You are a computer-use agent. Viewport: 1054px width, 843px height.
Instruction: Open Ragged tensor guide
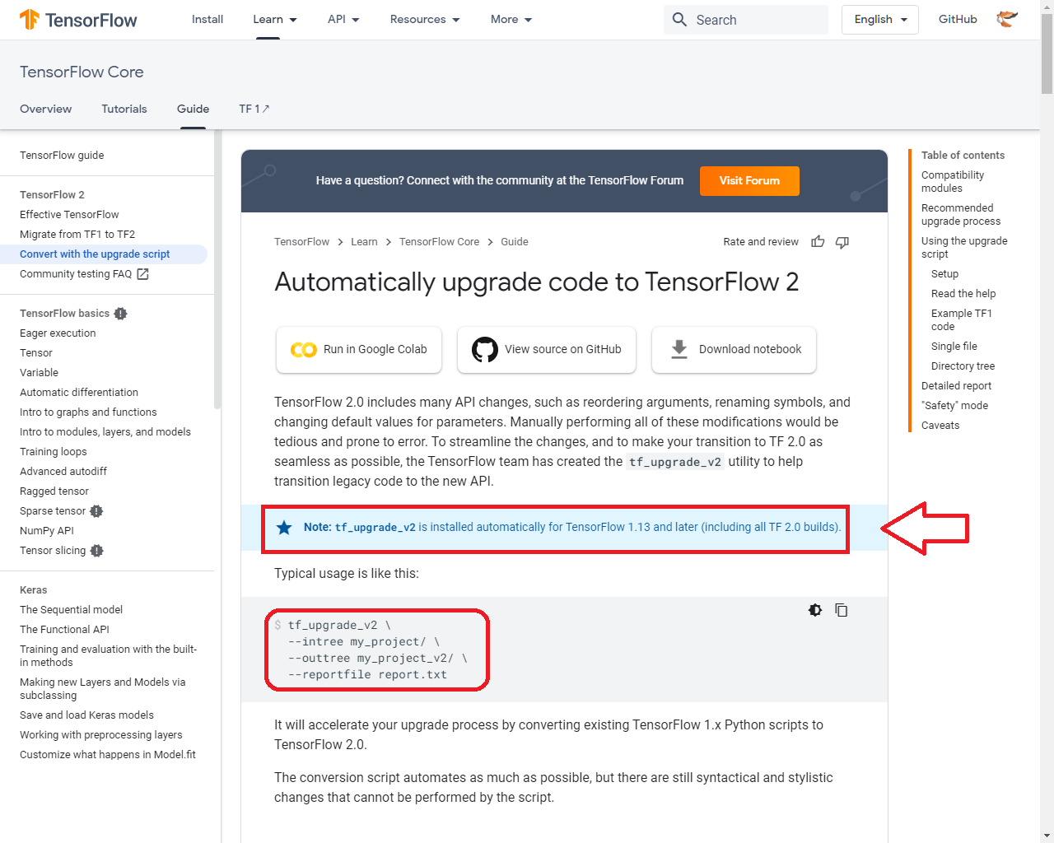click(x=54, y=491)
